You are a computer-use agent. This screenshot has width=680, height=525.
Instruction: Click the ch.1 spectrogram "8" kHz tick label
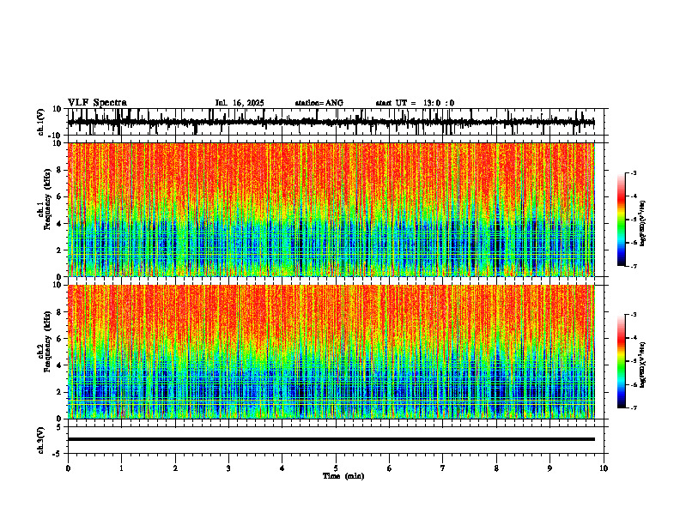59,170
